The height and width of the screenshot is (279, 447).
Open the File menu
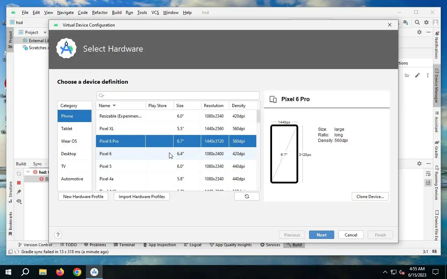tap(25, 13)
